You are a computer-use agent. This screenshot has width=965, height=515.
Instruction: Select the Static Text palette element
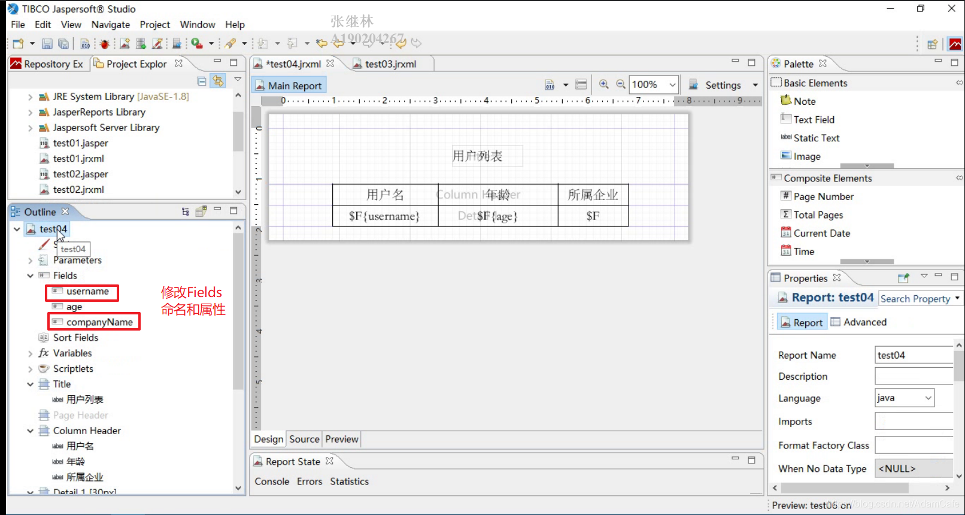point(811,138)
